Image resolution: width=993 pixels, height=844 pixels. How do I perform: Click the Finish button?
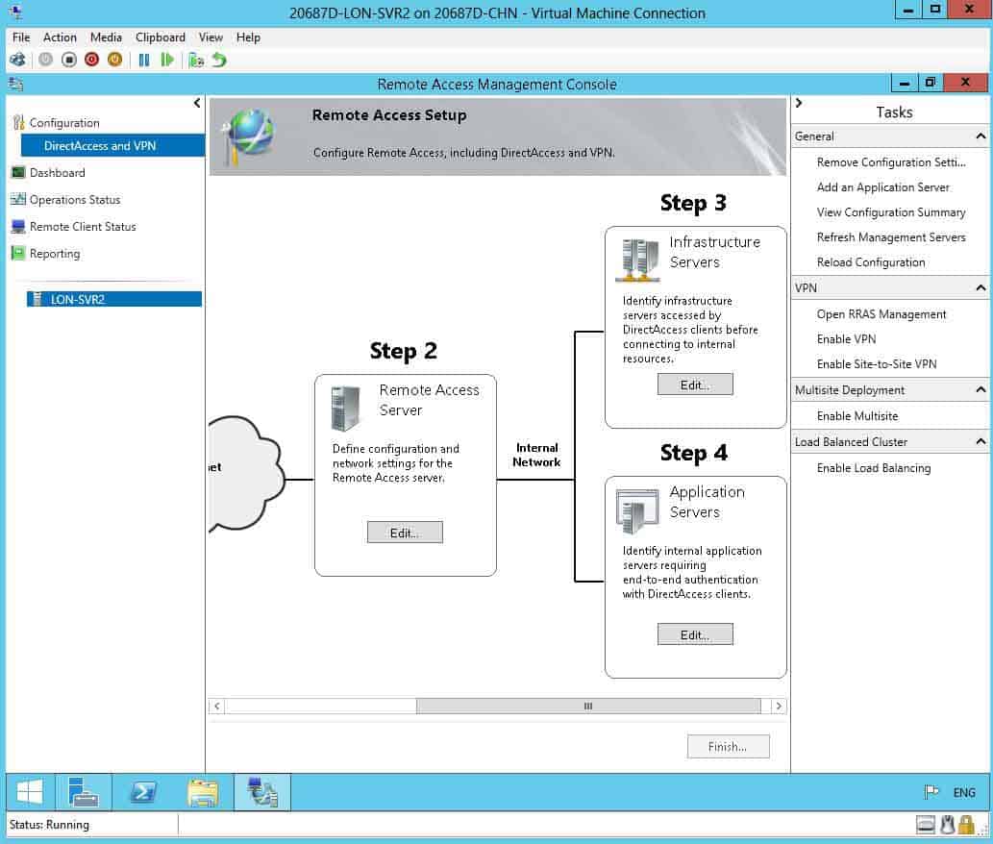(x=728, y=747)
